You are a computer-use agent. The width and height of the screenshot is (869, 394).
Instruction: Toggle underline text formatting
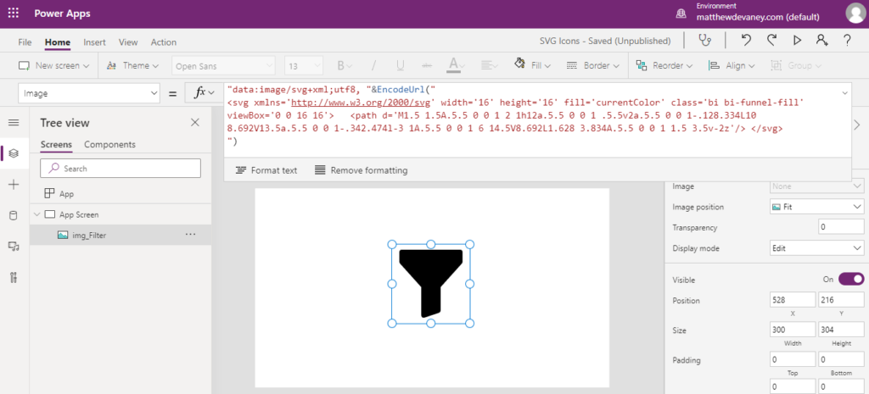pos(401,66)
